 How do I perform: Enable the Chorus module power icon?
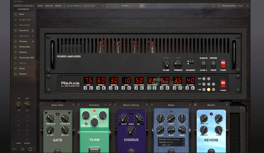tap(15, 63)
